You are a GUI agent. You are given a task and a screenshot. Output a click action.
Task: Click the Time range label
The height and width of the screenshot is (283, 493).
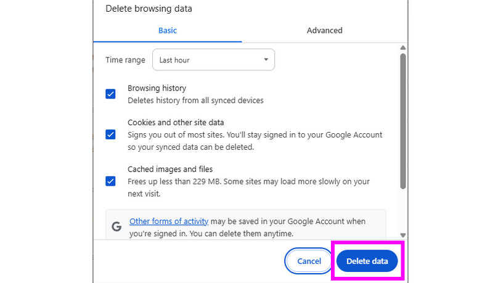click(x=125, y=60)
